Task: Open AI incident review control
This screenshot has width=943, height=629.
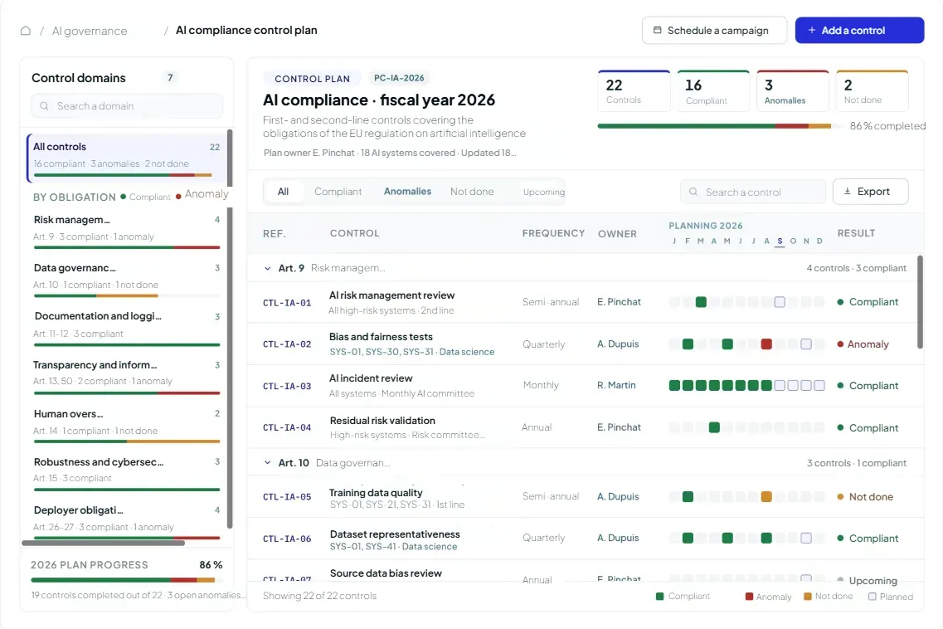Action: point(371,378)
